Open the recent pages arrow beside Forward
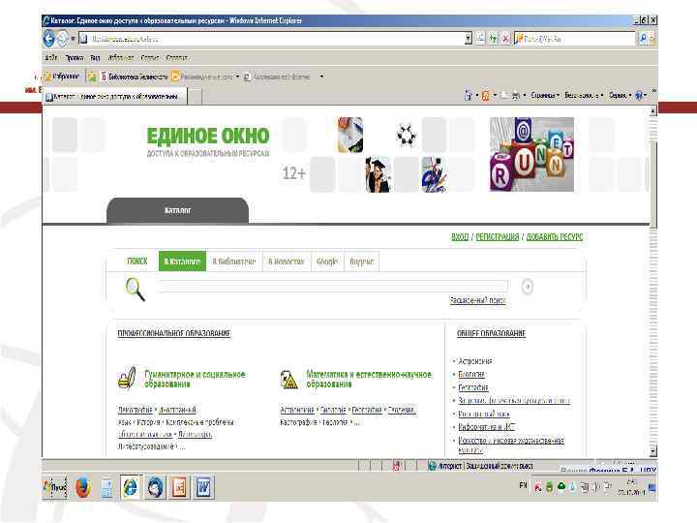The width and height of the screenshot is (697, 523). pos(73,39)
